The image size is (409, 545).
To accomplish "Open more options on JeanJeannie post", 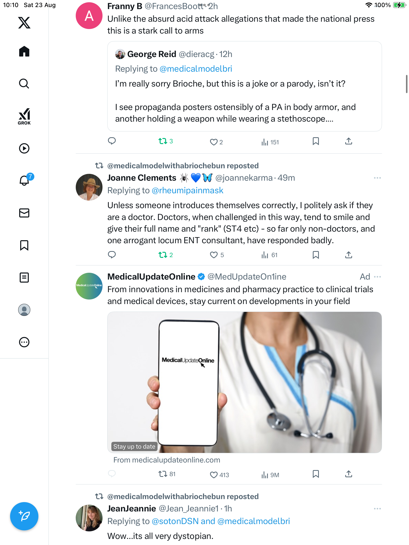I will [377, 509].
